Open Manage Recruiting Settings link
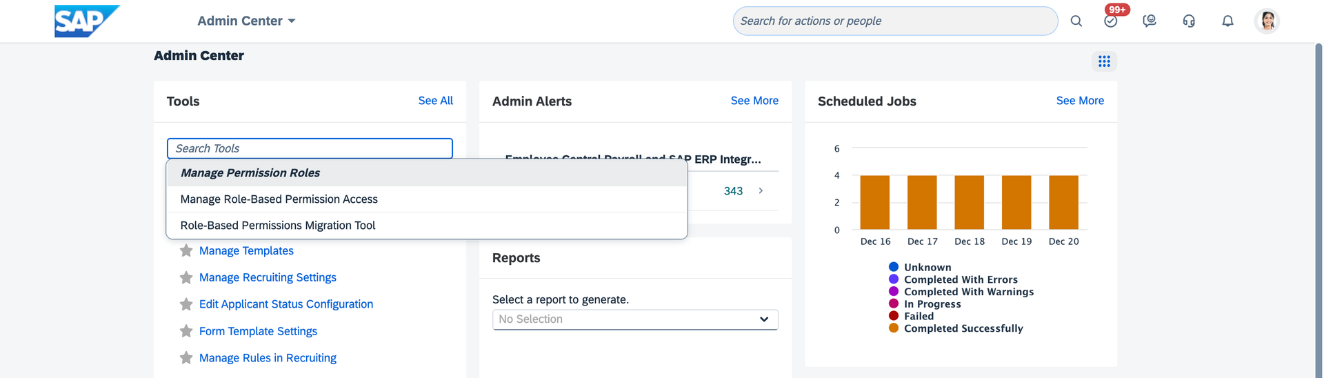The height and width of the screenshot is (378, 1324). [268, 277]
